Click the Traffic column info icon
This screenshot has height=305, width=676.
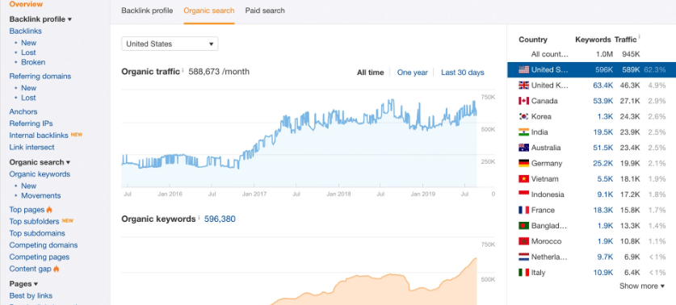639,37
